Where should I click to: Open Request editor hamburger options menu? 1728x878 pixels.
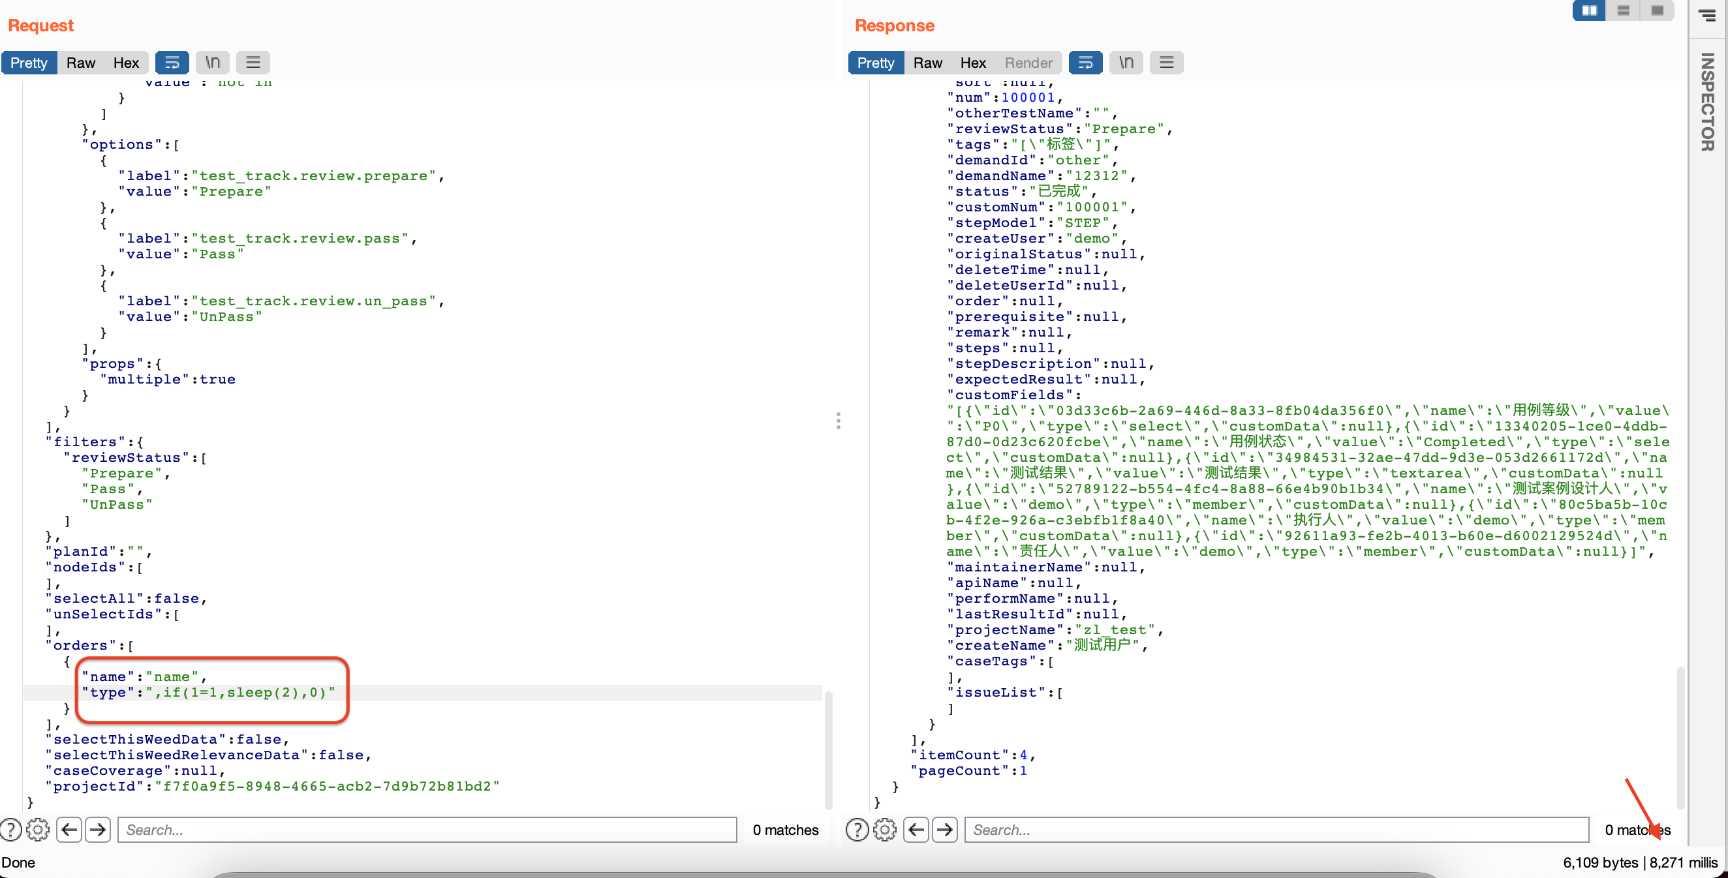(253, 63)
